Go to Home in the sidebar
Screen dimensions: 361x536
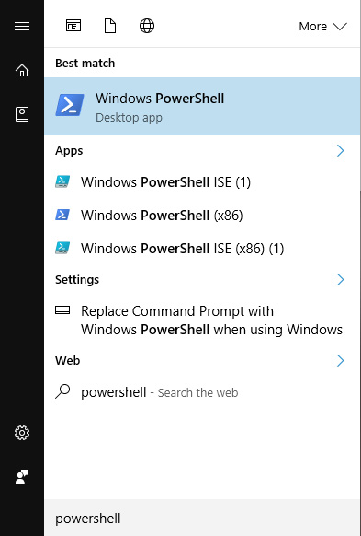coord(22,70)
